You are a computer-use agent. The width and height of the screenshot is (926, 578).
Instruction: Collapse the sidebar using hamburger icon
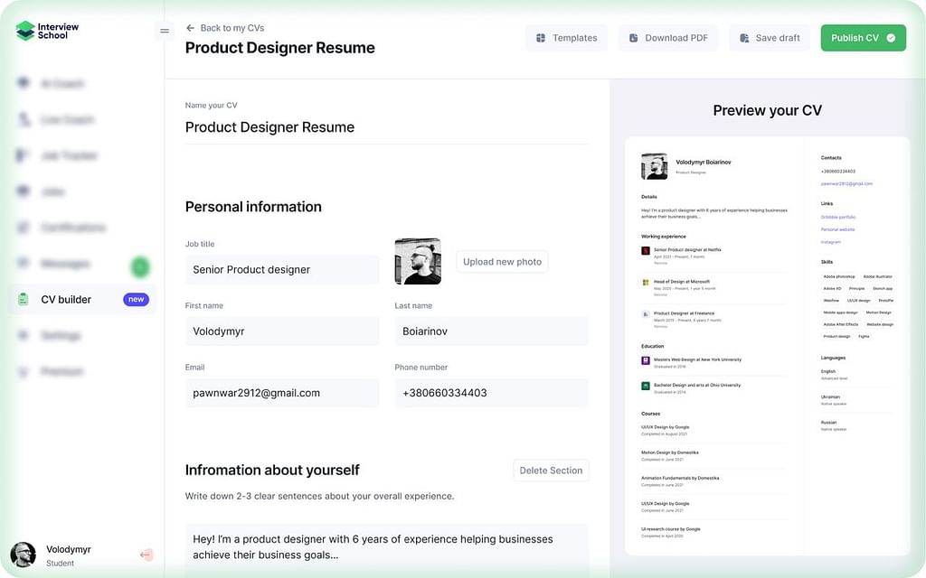click(165, 31)
